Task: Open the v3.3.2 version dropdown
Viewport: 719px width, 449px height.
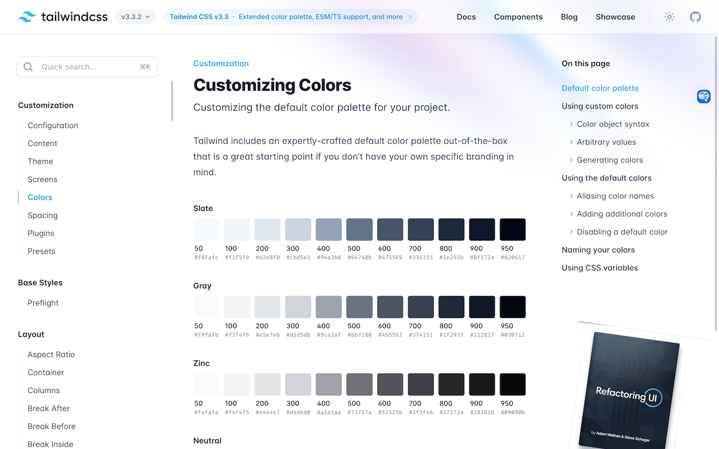Action: [135, 17]
